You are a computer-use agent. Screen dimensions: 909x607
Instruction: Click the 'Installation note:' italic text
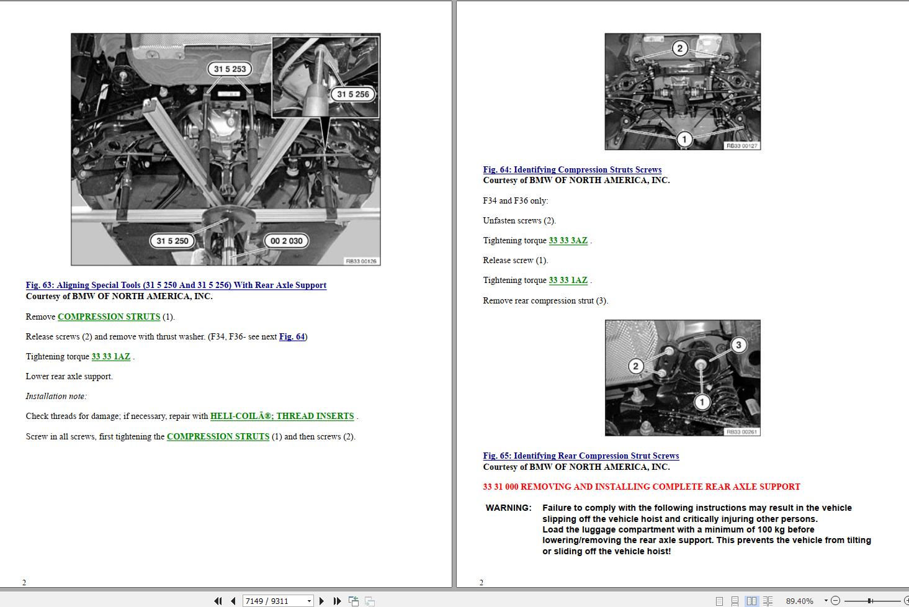(56, 396)
